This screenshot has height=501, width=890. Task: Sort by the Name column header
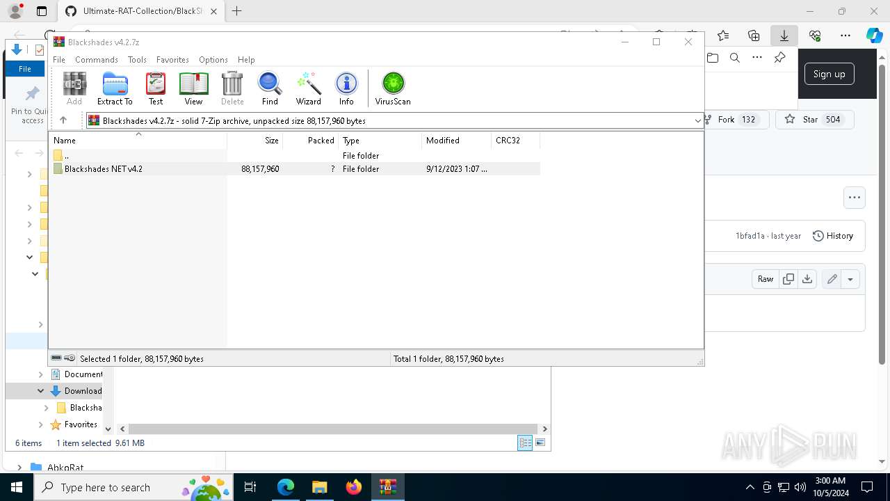pos(139,141)
